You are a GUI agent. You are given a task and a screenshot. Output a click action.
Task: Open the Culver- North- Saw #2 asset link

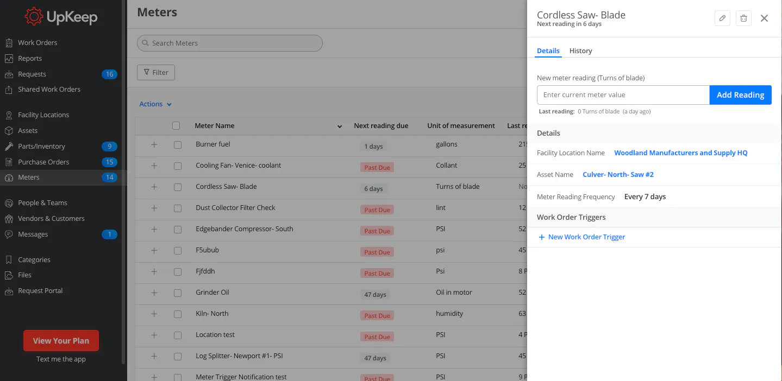coord(618,175)
